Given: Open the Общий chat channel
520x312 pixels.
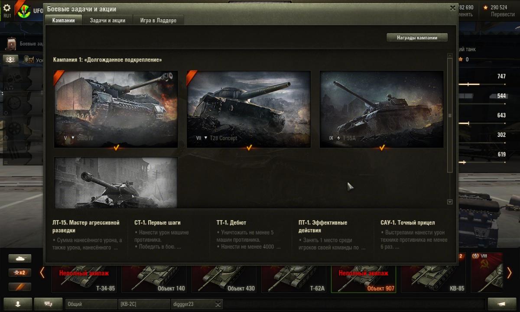Looking at the screenshot, I should tap(91, 304).
